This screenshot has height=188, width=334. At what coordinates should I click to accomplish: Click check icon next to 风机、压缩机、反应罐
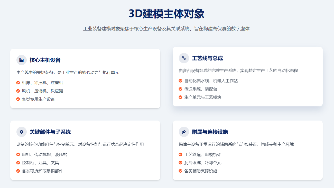point(18,91)
